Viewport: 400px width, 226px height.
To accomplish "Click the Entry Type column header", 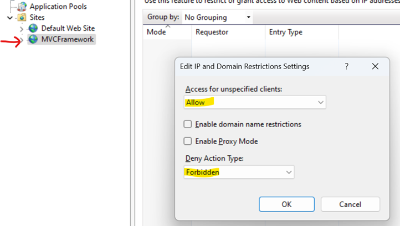I will [x=302, y=32].
